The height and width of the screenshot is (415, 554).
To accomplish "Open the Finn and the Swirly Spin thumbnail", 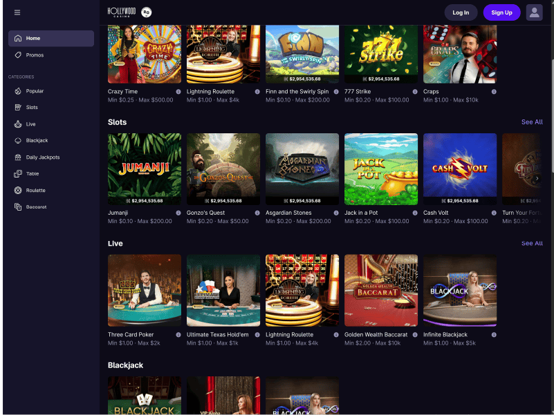I will tap(302, 54).
